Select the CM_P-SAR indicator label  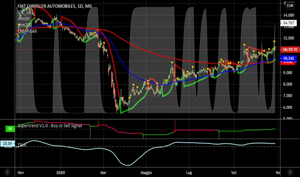27,31
